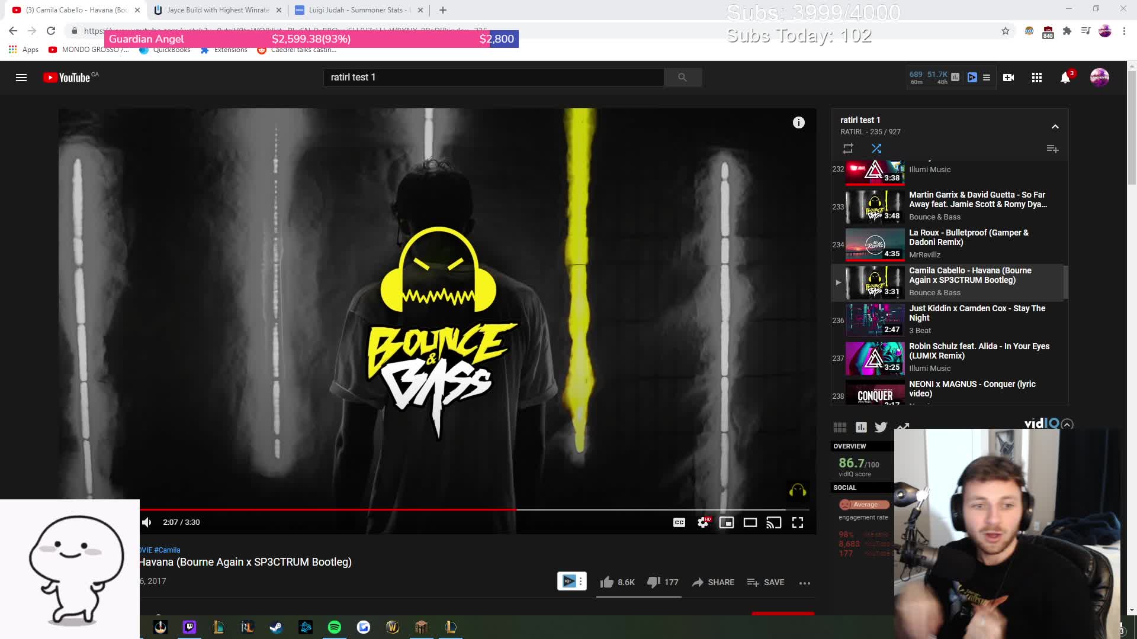Viewport: 1137px width, 639px height.
Task: Open the video info card icon
Action: (x=799, y=122)
